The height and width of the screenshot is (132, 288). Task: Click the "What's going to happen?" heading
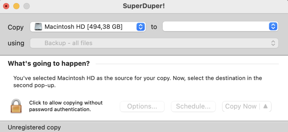pos(49,64)
